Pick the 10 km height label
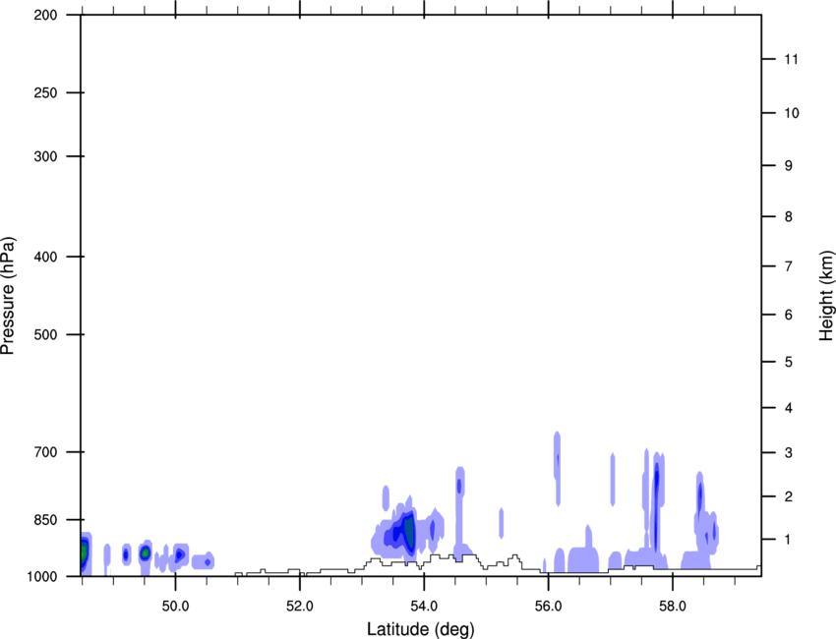Viewport: 836px width, 639px height. click(x=791, y=113)
